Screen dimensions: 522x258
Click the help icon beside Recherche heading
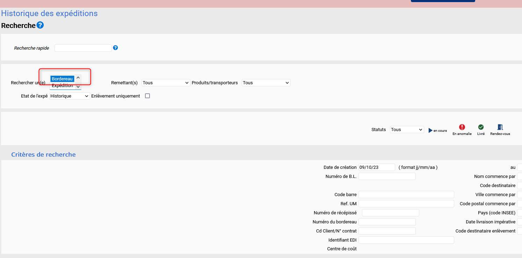[40, 25]
